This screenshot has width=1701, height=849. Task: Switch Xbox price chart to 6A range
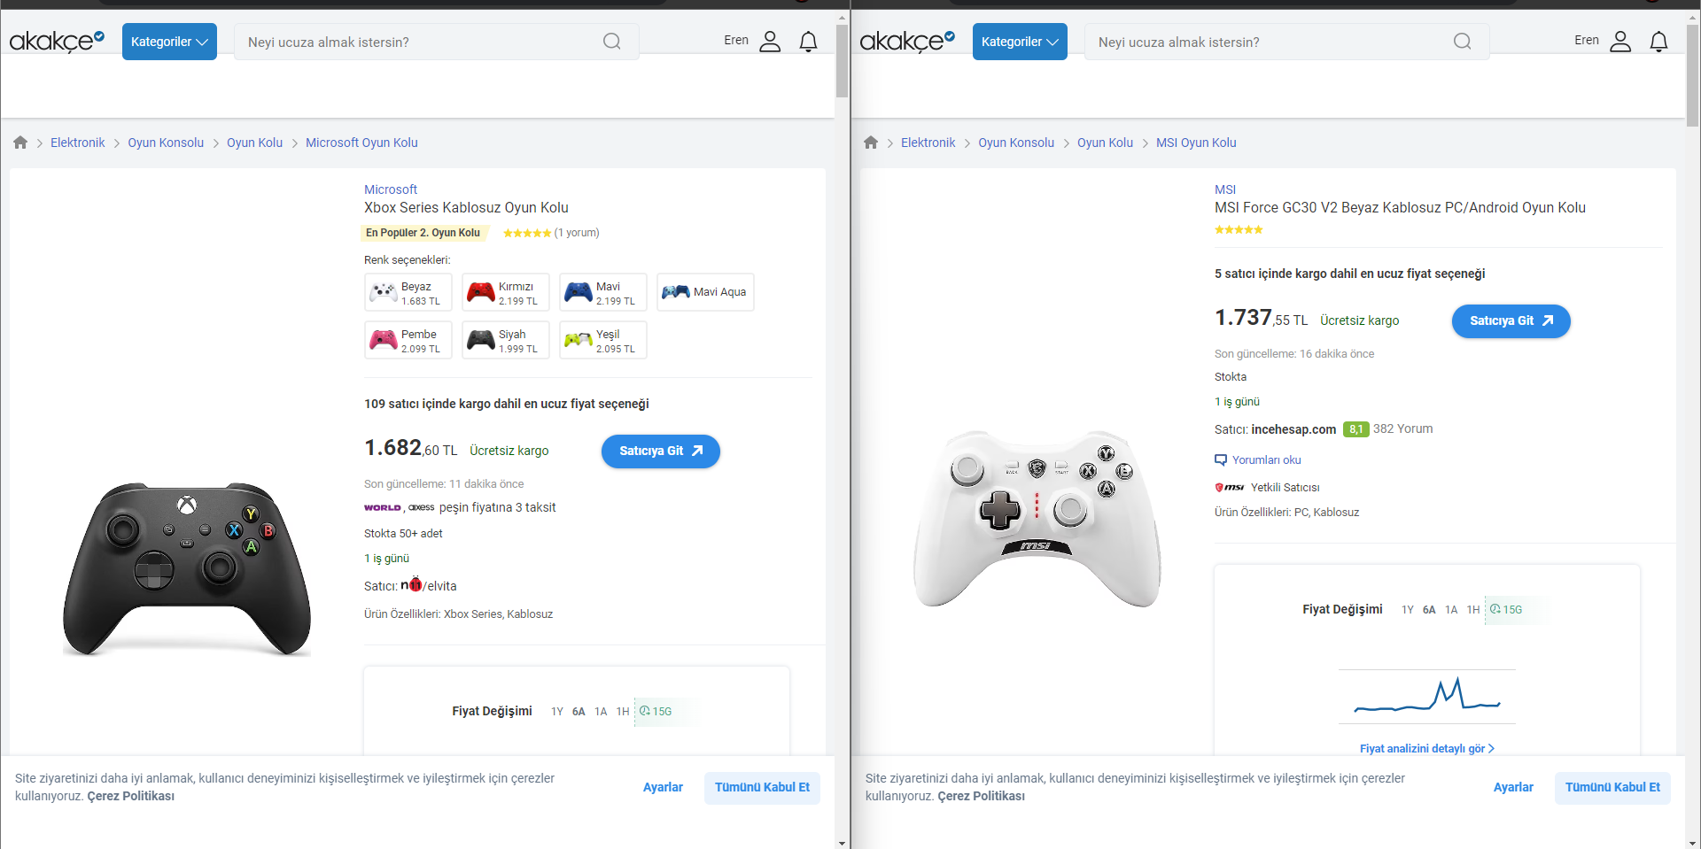[x=579, y=712]
